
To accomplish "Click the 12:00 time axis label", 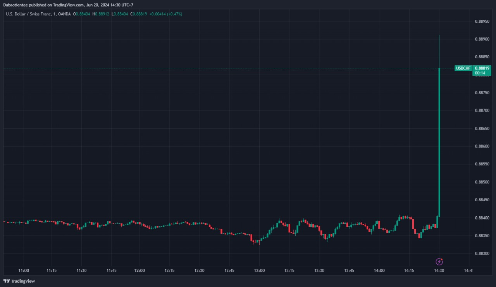I will click(139, 271).
